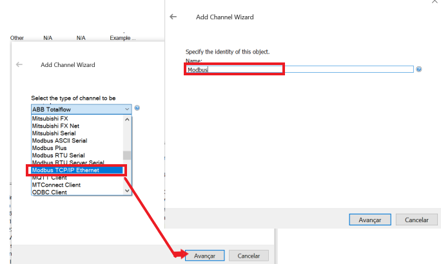Viewport: 441px width, 264px height.
Task: Select MTConnect Client channel type
Action: click(x=56, y=185)
